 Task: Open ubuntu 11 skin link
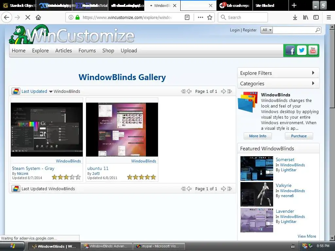click(x=98, y=168)
